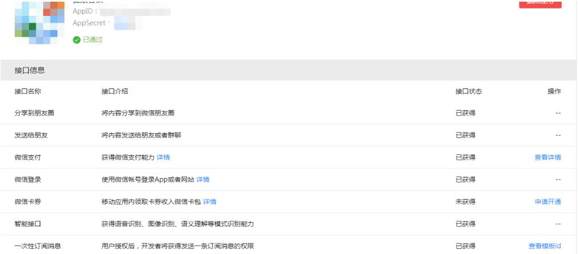Click 未获得 status in 微信卡券 row

tap(465, 201)
